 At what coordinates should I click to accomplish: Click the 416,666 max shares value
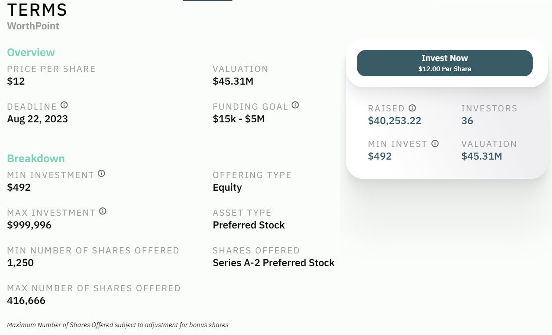(x=26, y=300)
